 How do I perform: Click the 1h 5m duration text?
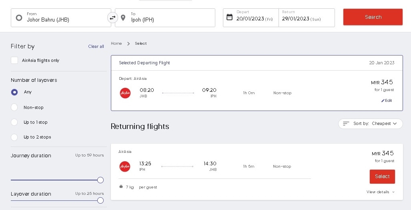click(x=249, y=166)
